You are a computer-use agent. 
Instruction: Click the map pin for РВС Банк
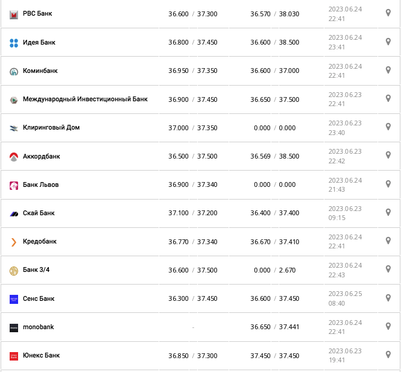point(388,13)
